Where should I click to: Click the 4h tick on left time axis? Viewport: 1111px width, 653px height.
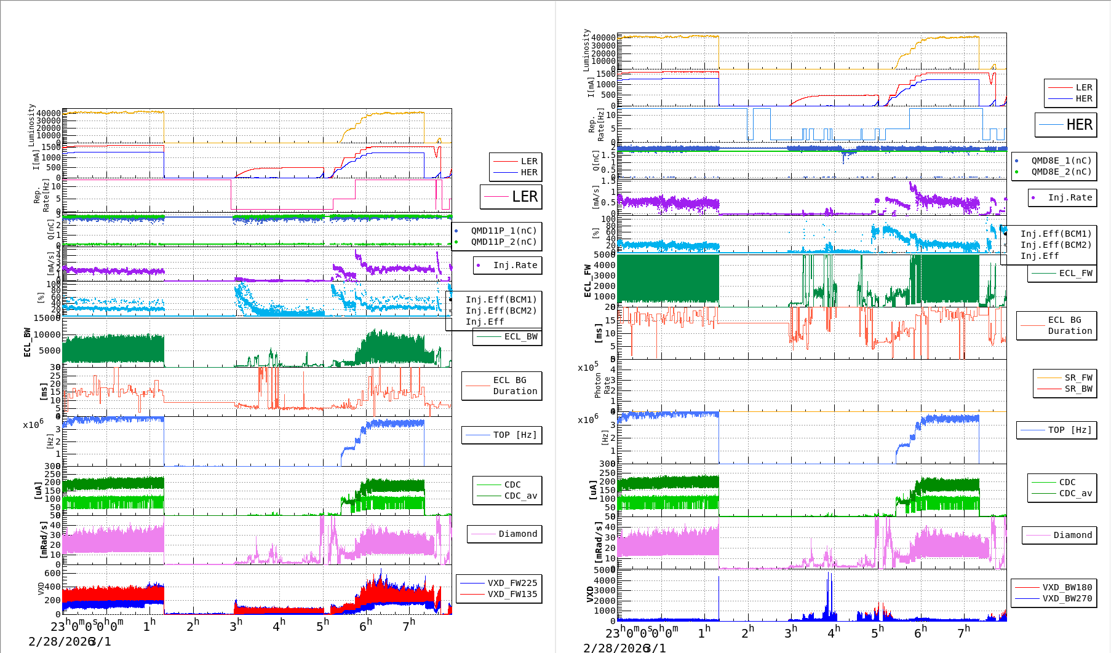(x=279, y=625)
